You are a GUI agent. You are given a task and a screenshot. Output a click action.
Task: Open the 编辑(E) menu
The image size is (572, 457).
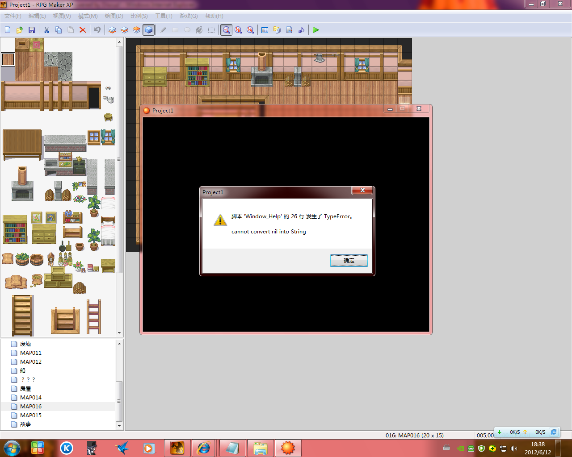[x=37, y=16]
